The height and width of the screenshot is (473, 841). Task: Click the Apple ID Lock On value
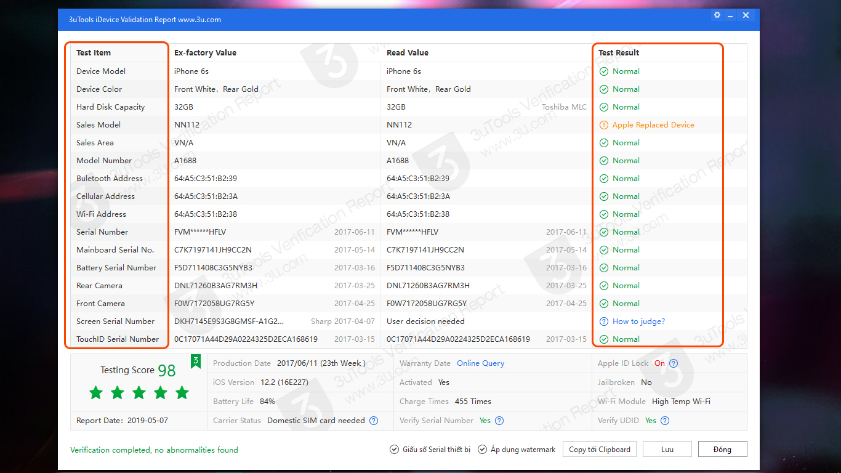[x=659, y=363]
